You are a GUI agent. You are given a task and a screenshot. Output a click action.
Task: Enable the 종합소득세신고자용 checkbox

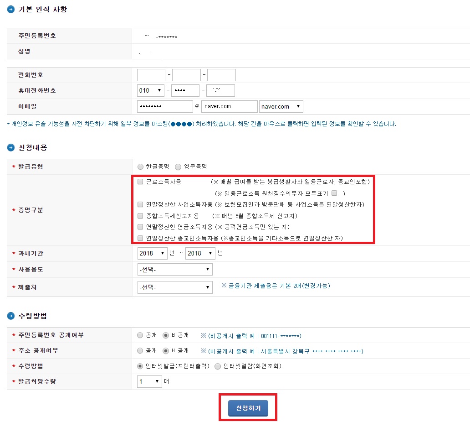click(x=140, y=216)
